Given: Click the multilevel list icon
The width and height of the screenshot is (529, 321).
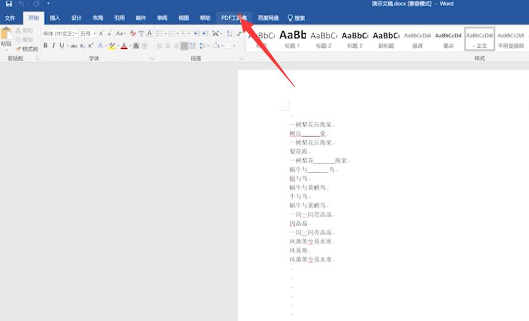Looking at the screenshot, I should [x=184, y=33].
